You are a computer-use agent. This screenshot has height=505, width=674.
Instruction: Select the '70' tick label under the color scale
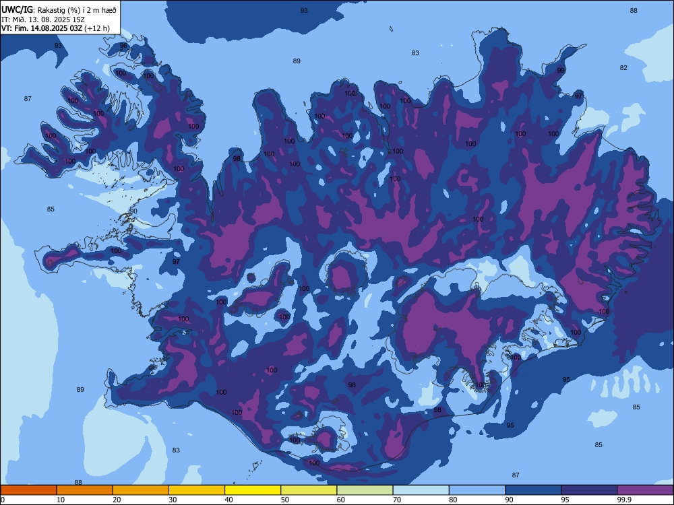[x=397, y=500]
